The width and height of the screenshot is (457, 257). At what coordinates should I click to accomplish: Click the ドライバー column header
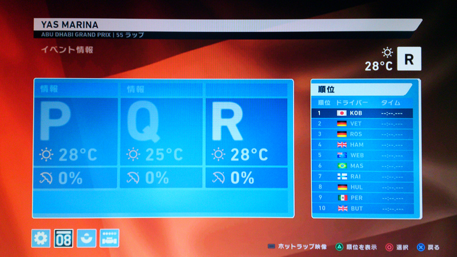(352, 103)
